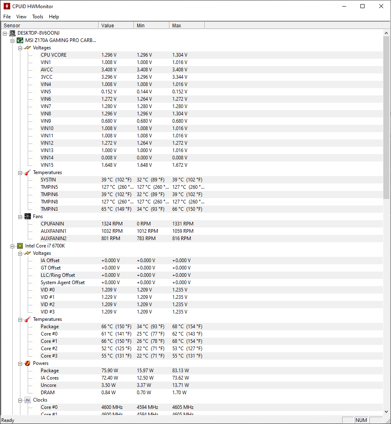Viewport: 391px width, 424px height.
Task: Open the File menu
Action: click(7, 17)
